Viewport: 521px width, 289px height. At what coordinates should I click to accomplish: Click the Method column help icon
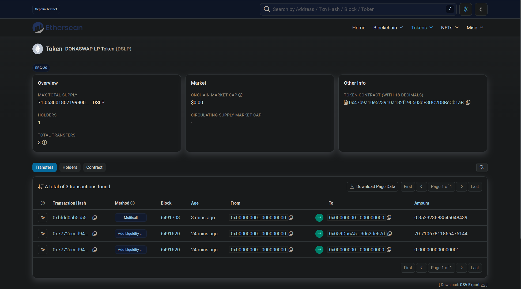133,203
